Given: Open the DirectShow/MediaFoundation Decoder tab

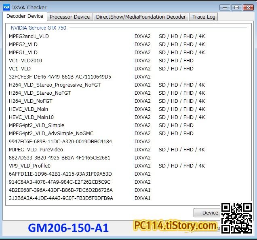Looking at the screenshot, I should (x=141, y=17).
